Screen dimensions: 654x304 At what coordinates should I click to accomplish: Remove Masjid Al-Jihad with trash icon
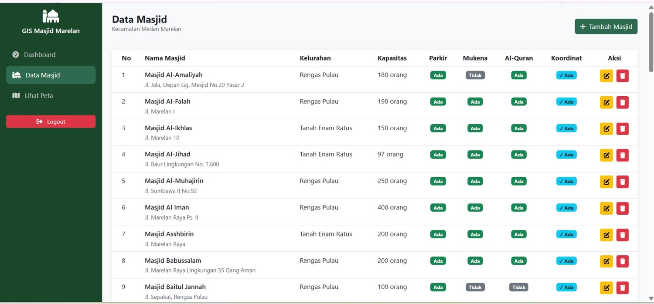[623, 155]
